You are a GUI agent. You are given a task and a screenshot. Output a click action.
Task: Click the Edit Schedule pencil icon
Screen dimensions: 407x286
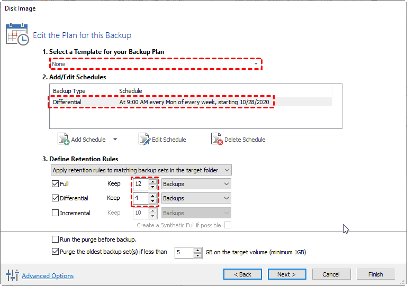[x=144, y=139]
